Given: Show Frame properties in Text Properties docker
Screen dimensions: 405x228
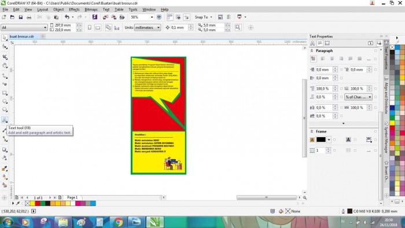Looking at the screenshot, I should point(327,43).
